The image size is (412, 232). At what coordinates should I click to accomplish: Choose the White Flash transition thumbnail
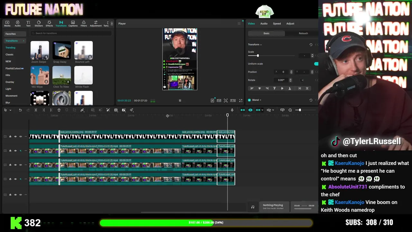(83, 75)
